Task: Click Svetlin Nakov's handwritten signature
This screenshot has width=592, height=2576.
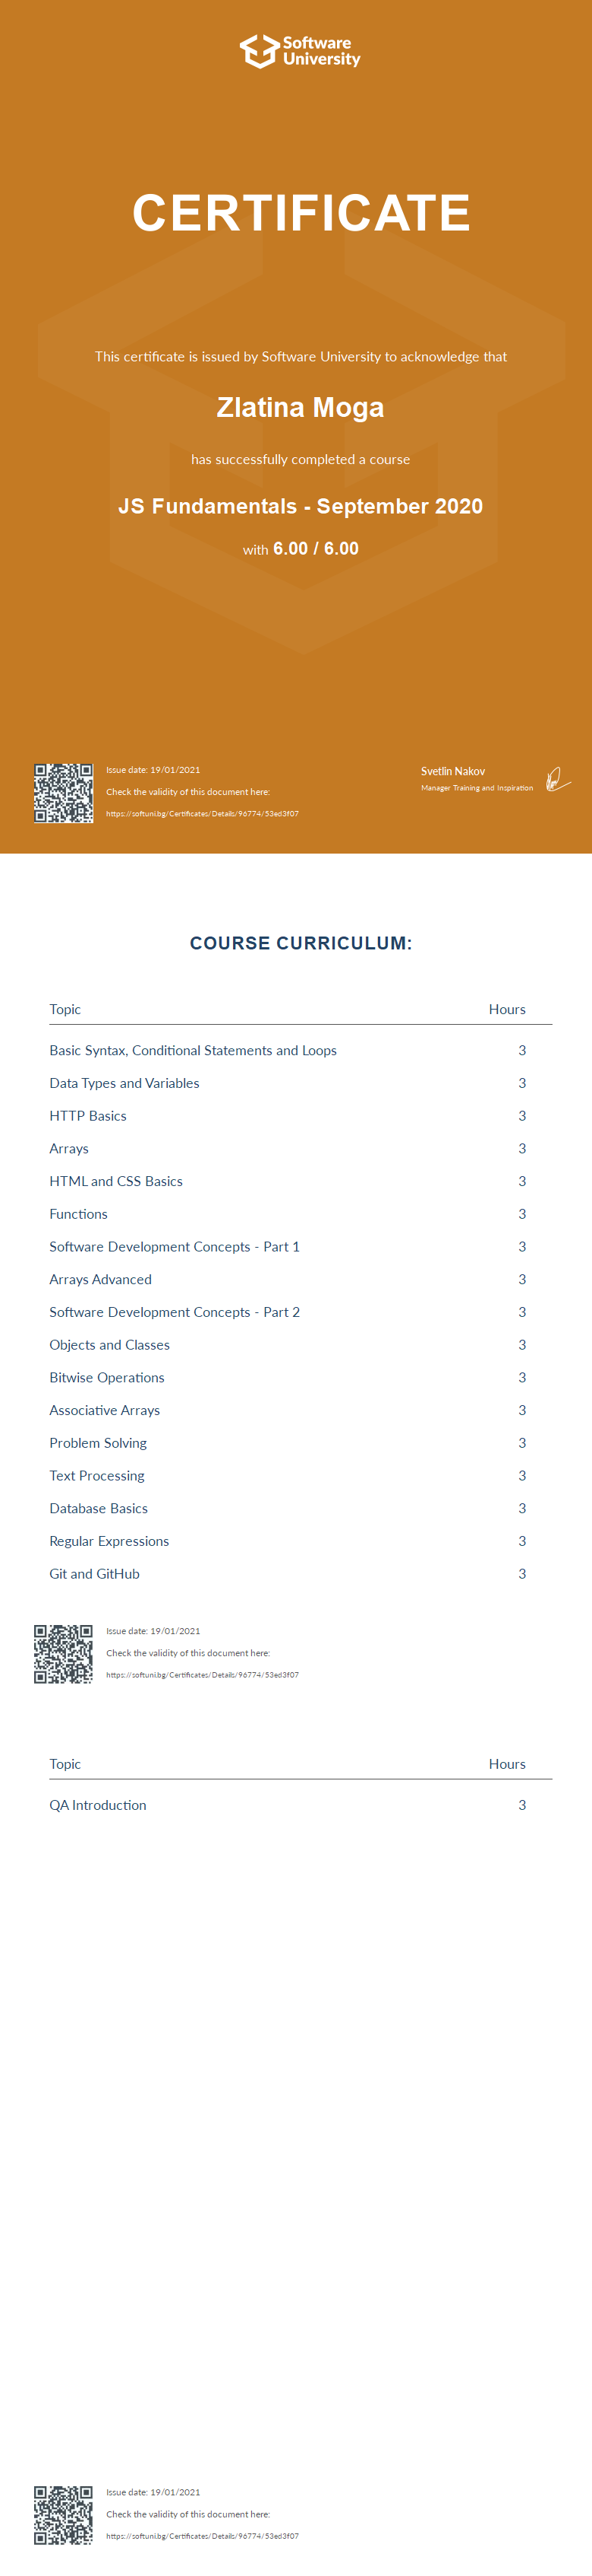Action: coord(557,779)
